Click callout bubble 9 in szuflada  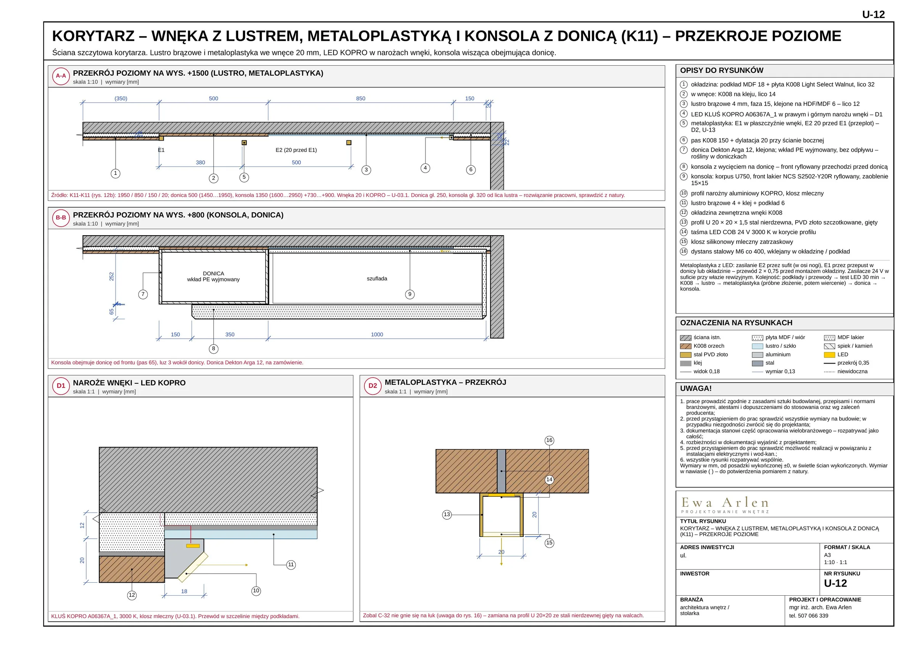pos(410,295)
